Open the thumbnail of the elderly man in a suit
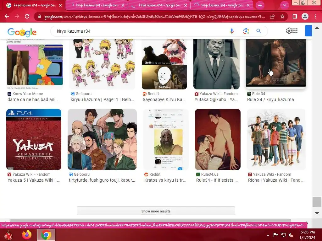Image resolution: width=322 pixels, height=241 pixels. (216, 64)
